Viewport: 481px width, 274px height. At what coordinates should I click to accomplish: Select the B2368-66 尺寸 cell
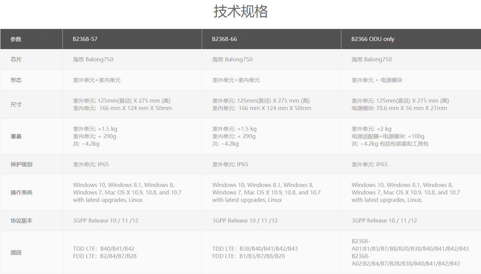coord(272,104)
